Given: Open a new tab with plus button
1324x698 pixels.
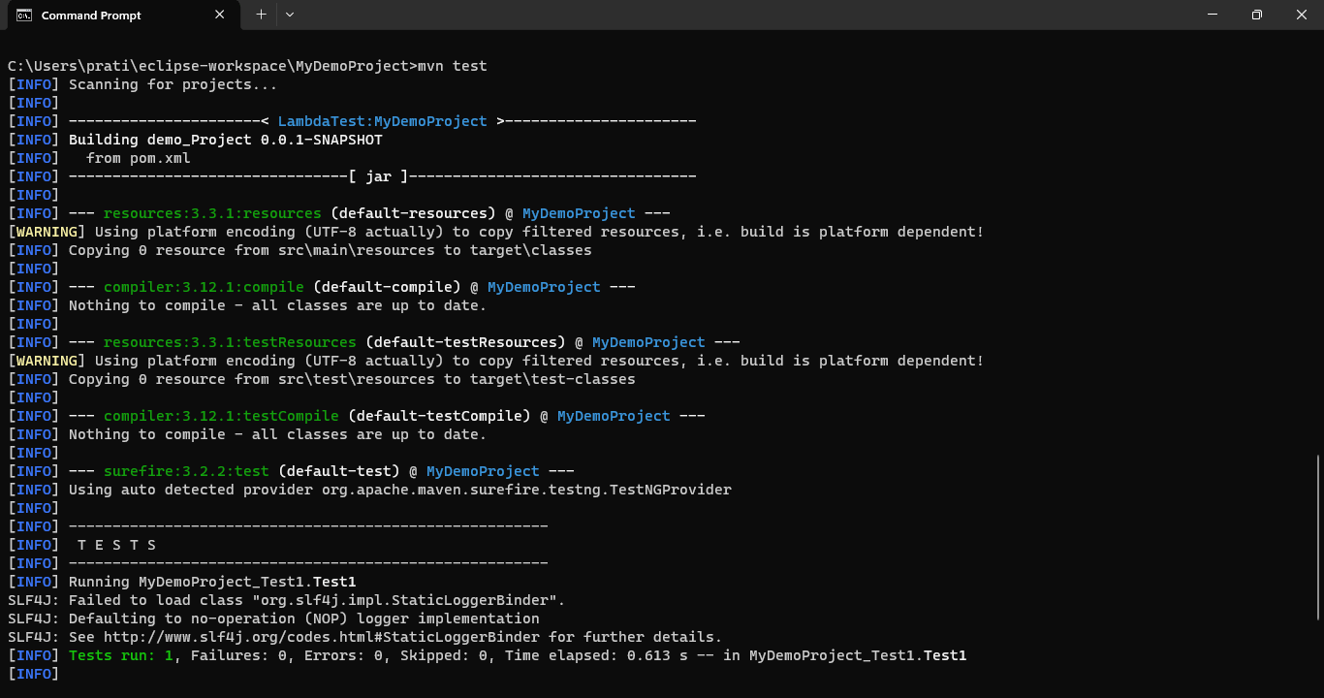Looking at the screenshot, I should point(261,15).
